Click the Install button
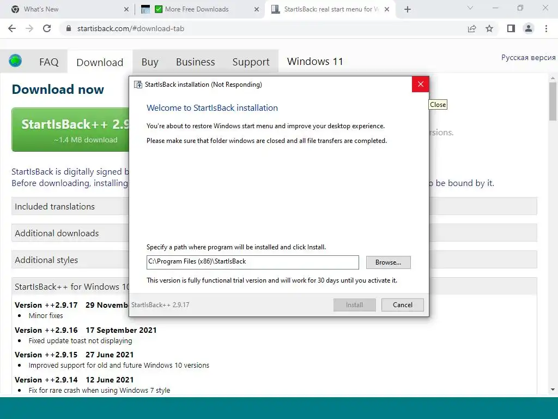558x419 pixels. [x=354, y=304]
